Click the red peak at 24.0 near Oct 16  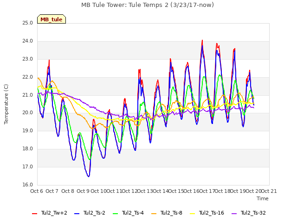(x=202, y=40)
